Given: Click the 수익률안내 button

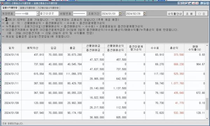Looking at the screenshot, I should (x=175, y=14).
